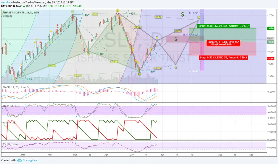
Task: Click the Mar date on time axis
Action: (x=75, y=154)
